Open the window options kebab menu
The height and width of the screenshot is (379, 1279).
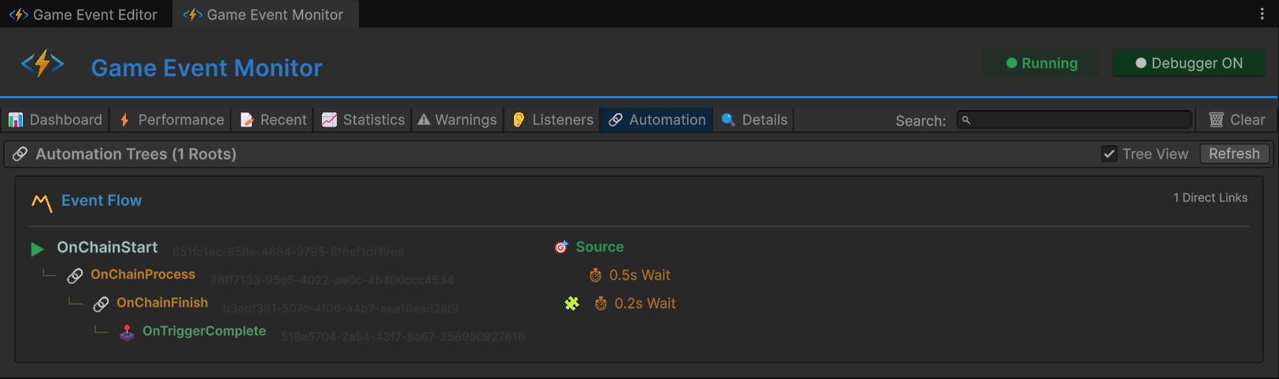(1262, 14)
